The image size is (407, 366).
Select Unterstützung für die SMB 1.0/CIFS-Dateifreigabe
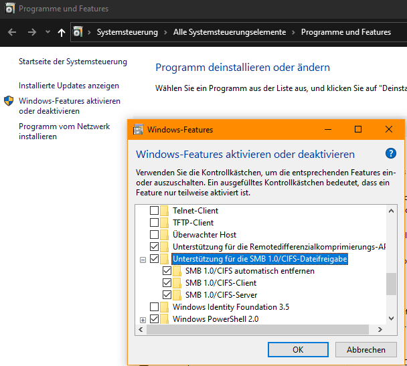coord(260,259)
